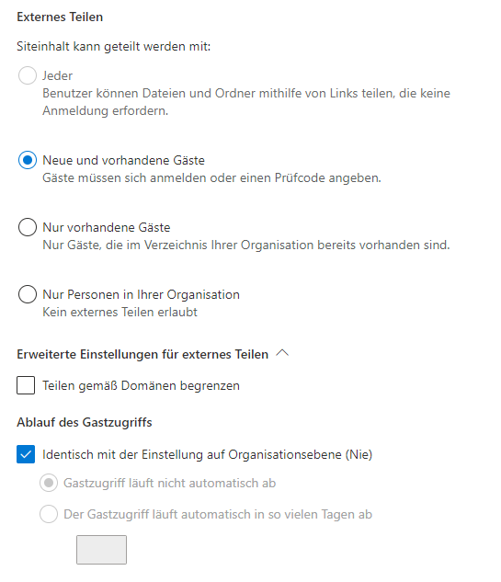
Task: Uncheck the "Identisch mit der Einstellung" checkbox
Action: 26,454
